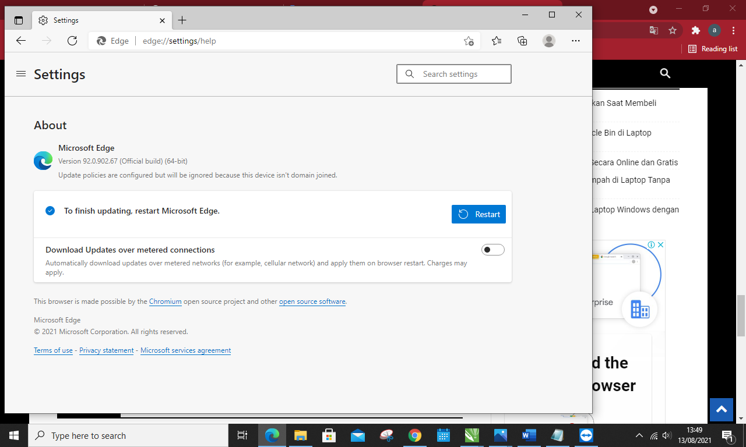746x447 pixels.
Task: Open TeamViewer from the taskbar
Action: 586,435
